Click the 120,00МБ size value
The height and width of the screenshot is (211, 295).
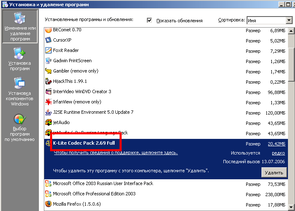coord(275,113)
